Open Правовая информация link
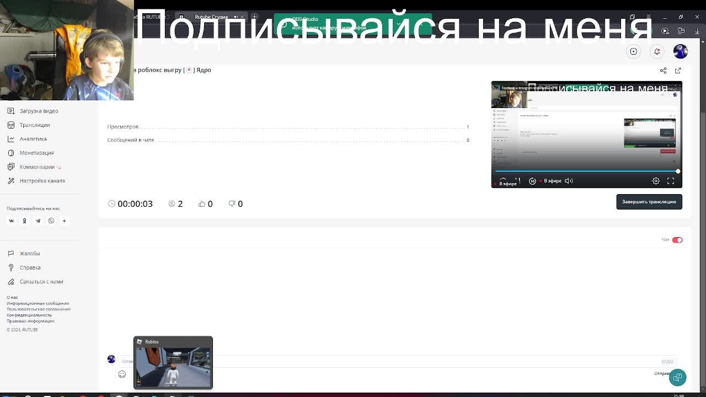706x397 pixels. [x=30, y=321]
